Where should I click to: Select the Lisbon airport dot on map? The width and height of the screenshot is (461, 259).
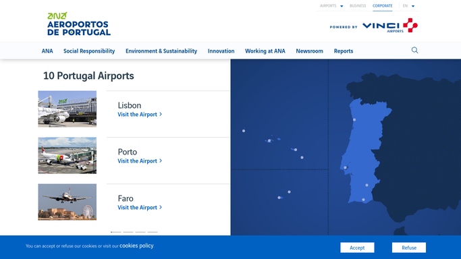pyautogui.click(x=345, y=168)
